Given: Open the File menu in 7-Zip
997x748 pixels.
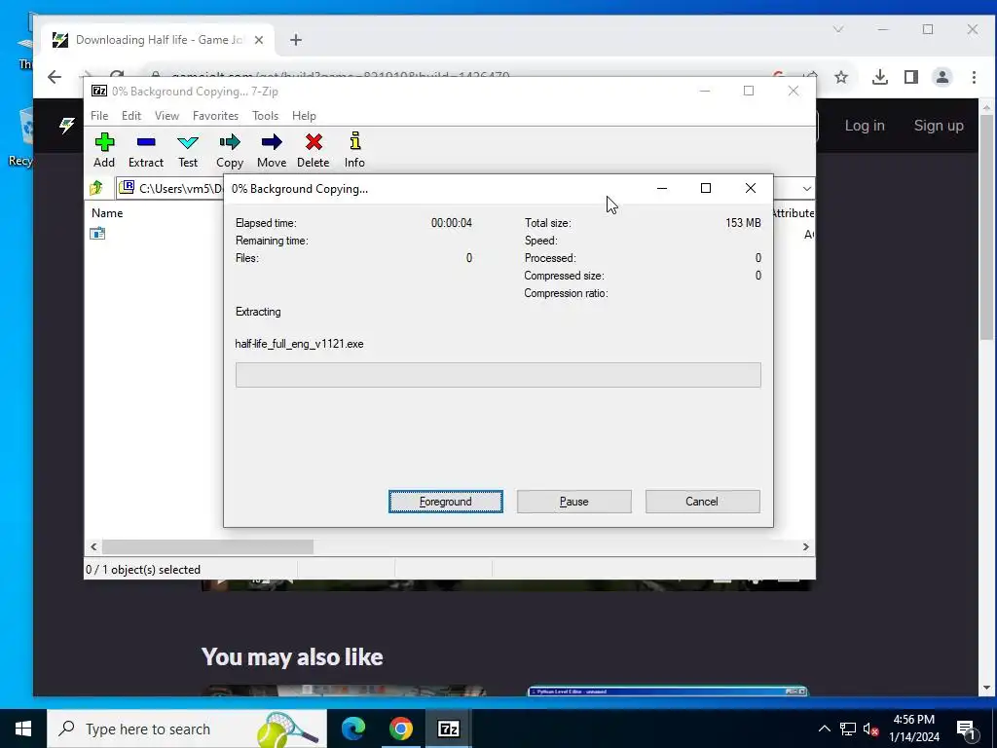Looking at the screenshot, I should pyautogui.click(x=99, y=116).
